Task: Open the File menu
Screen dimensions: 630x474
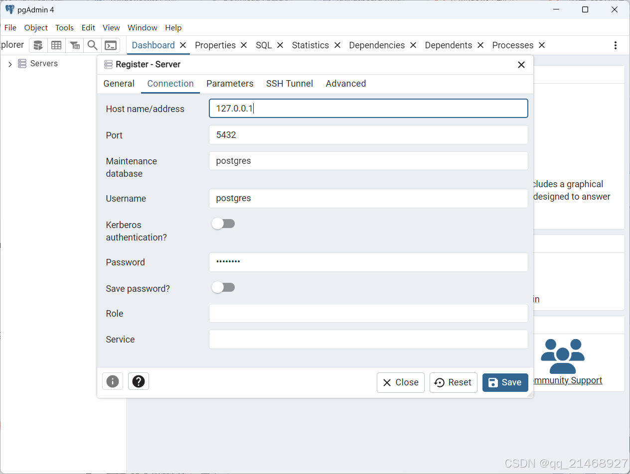Action: tap(10, 28)
